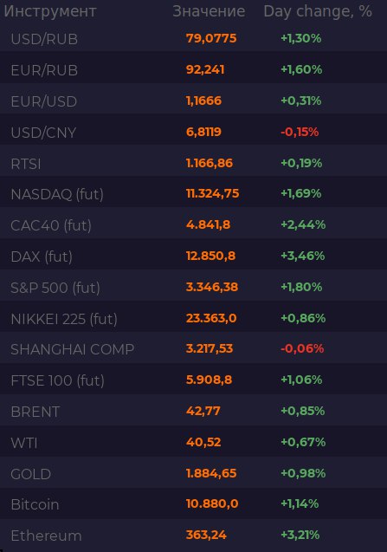Open Bitcoin instrument label

click(x=35, y=504)
